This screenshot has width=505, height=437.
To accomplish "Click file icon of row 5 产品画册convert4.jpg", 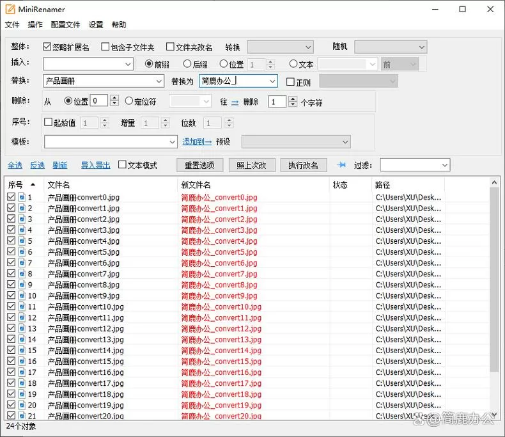I will (x=22, y=241).
